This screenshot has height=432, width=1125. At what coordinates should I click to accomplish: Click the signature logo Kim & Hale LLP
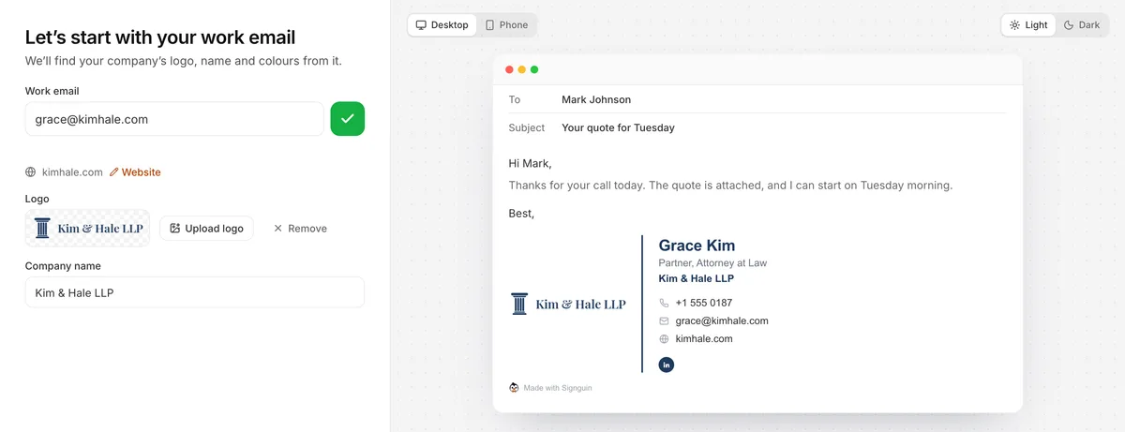568,304
